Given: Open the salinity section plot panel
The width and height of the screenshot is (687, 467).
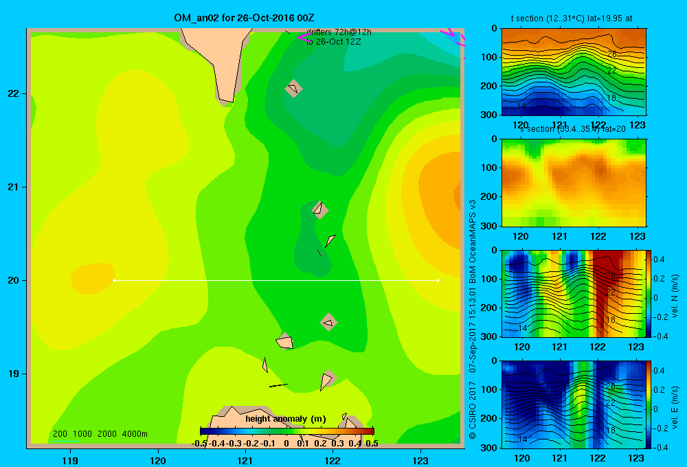Looking at the screenshot, I should click(x=574, y=183).
